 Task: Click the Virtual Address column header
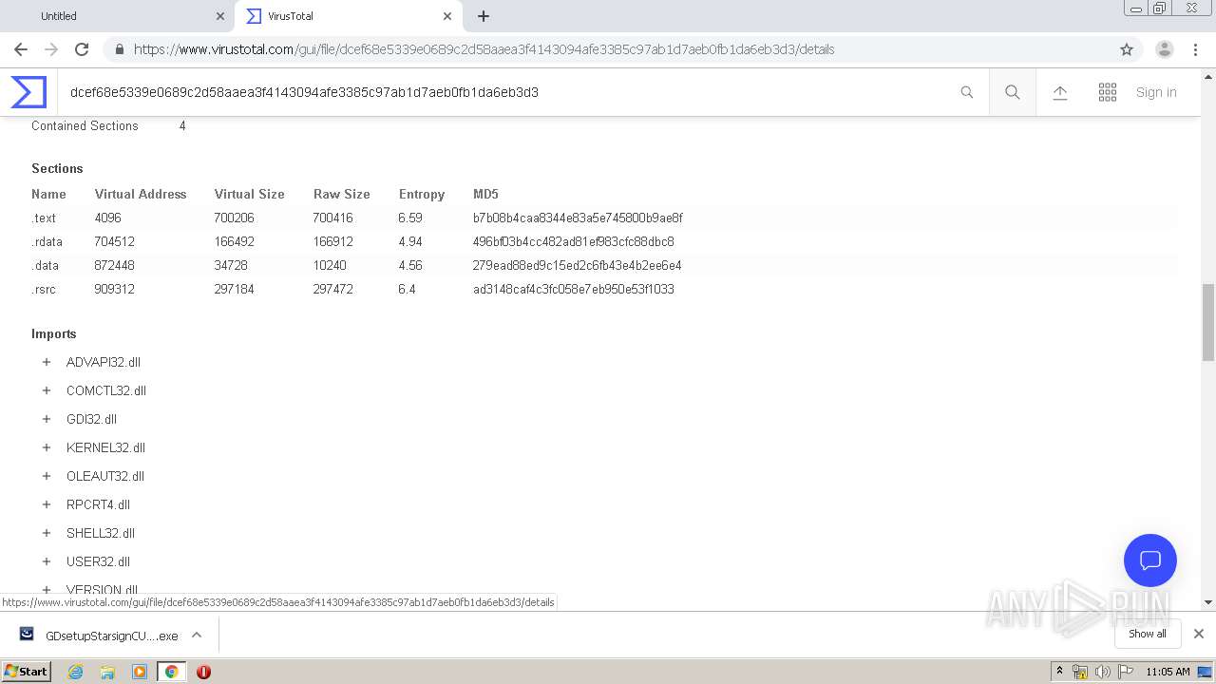141,194
